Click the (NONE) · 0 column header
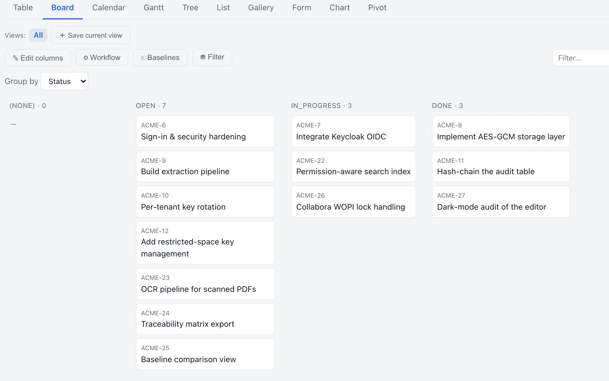 (x=28, y=106)
